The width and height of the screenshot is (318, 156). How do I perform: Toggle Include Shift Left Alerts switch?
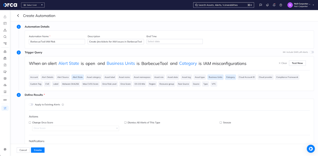point(312,52)
